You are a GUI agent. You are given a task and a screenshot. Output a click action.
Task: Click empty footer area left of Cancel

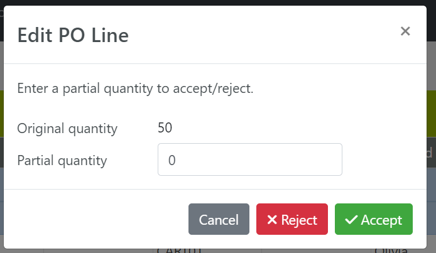(94, 220)
